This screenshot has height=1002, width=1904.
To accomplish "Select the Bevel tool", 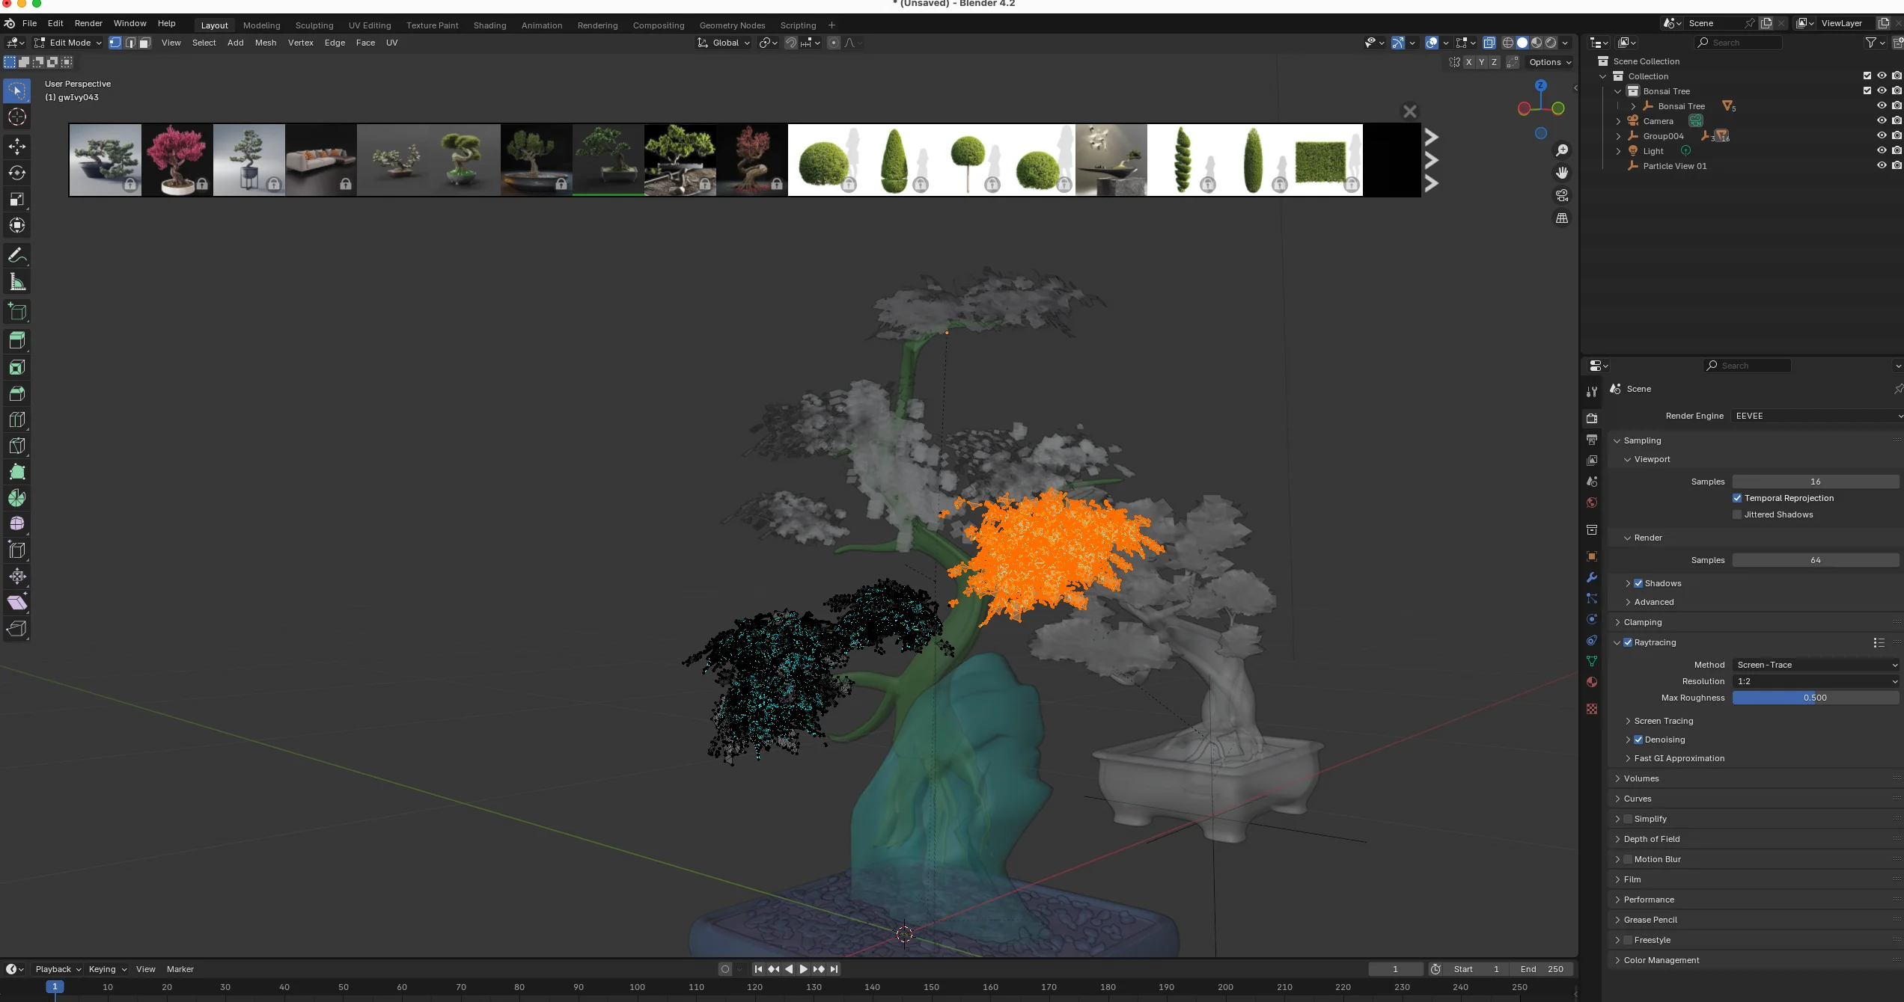I will tap(17, 393).
